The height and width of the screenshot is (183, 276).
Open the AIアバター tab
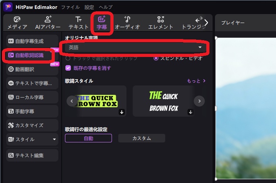click(48, 23)
